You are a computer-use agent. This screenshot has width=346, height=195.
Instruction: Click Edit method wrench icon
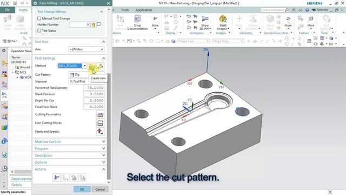[x=101, y=66]
